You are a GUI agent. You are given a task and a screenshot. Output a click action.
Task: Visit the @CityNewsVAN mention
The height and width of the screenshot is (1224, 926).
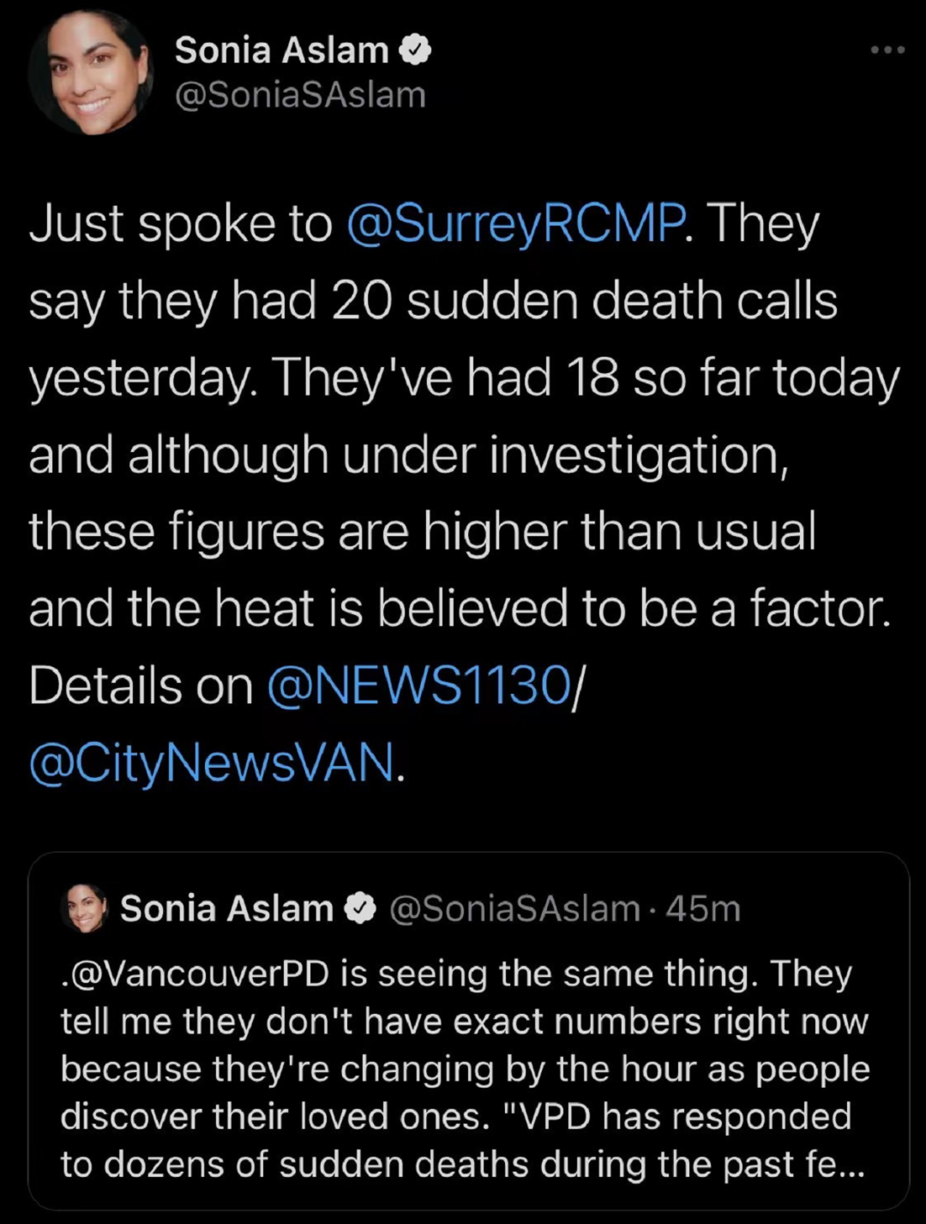coord(213,763)
